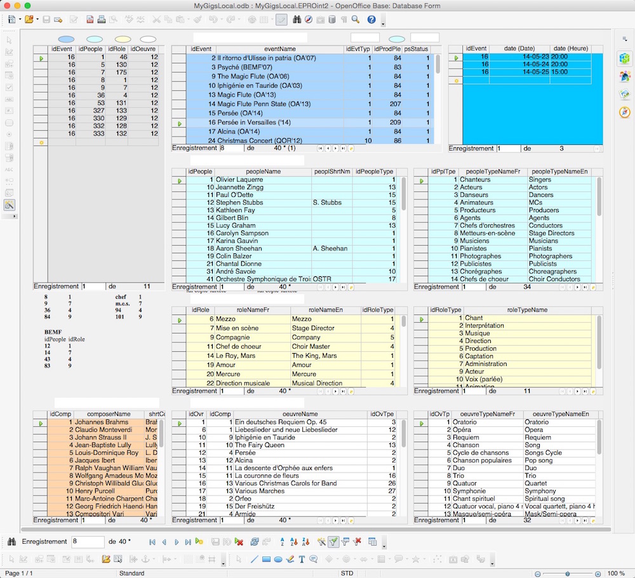Click the Delete Record icon
Image resolution: width=635 pixels, height=578 pixels.
(x=239, y=542)
